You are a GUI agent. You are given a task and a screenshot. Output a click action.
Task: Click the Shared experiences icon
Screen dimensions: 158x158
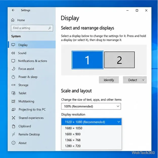(13, 118)
